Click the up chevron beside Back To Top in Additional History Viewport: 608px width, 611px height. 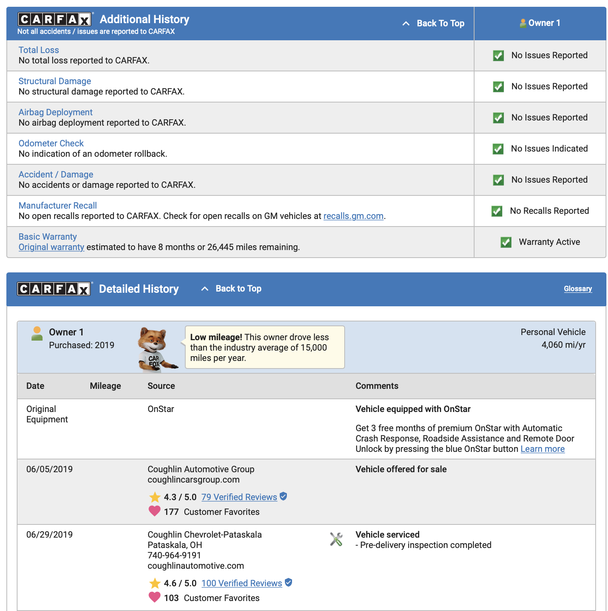tap(406, 24)
